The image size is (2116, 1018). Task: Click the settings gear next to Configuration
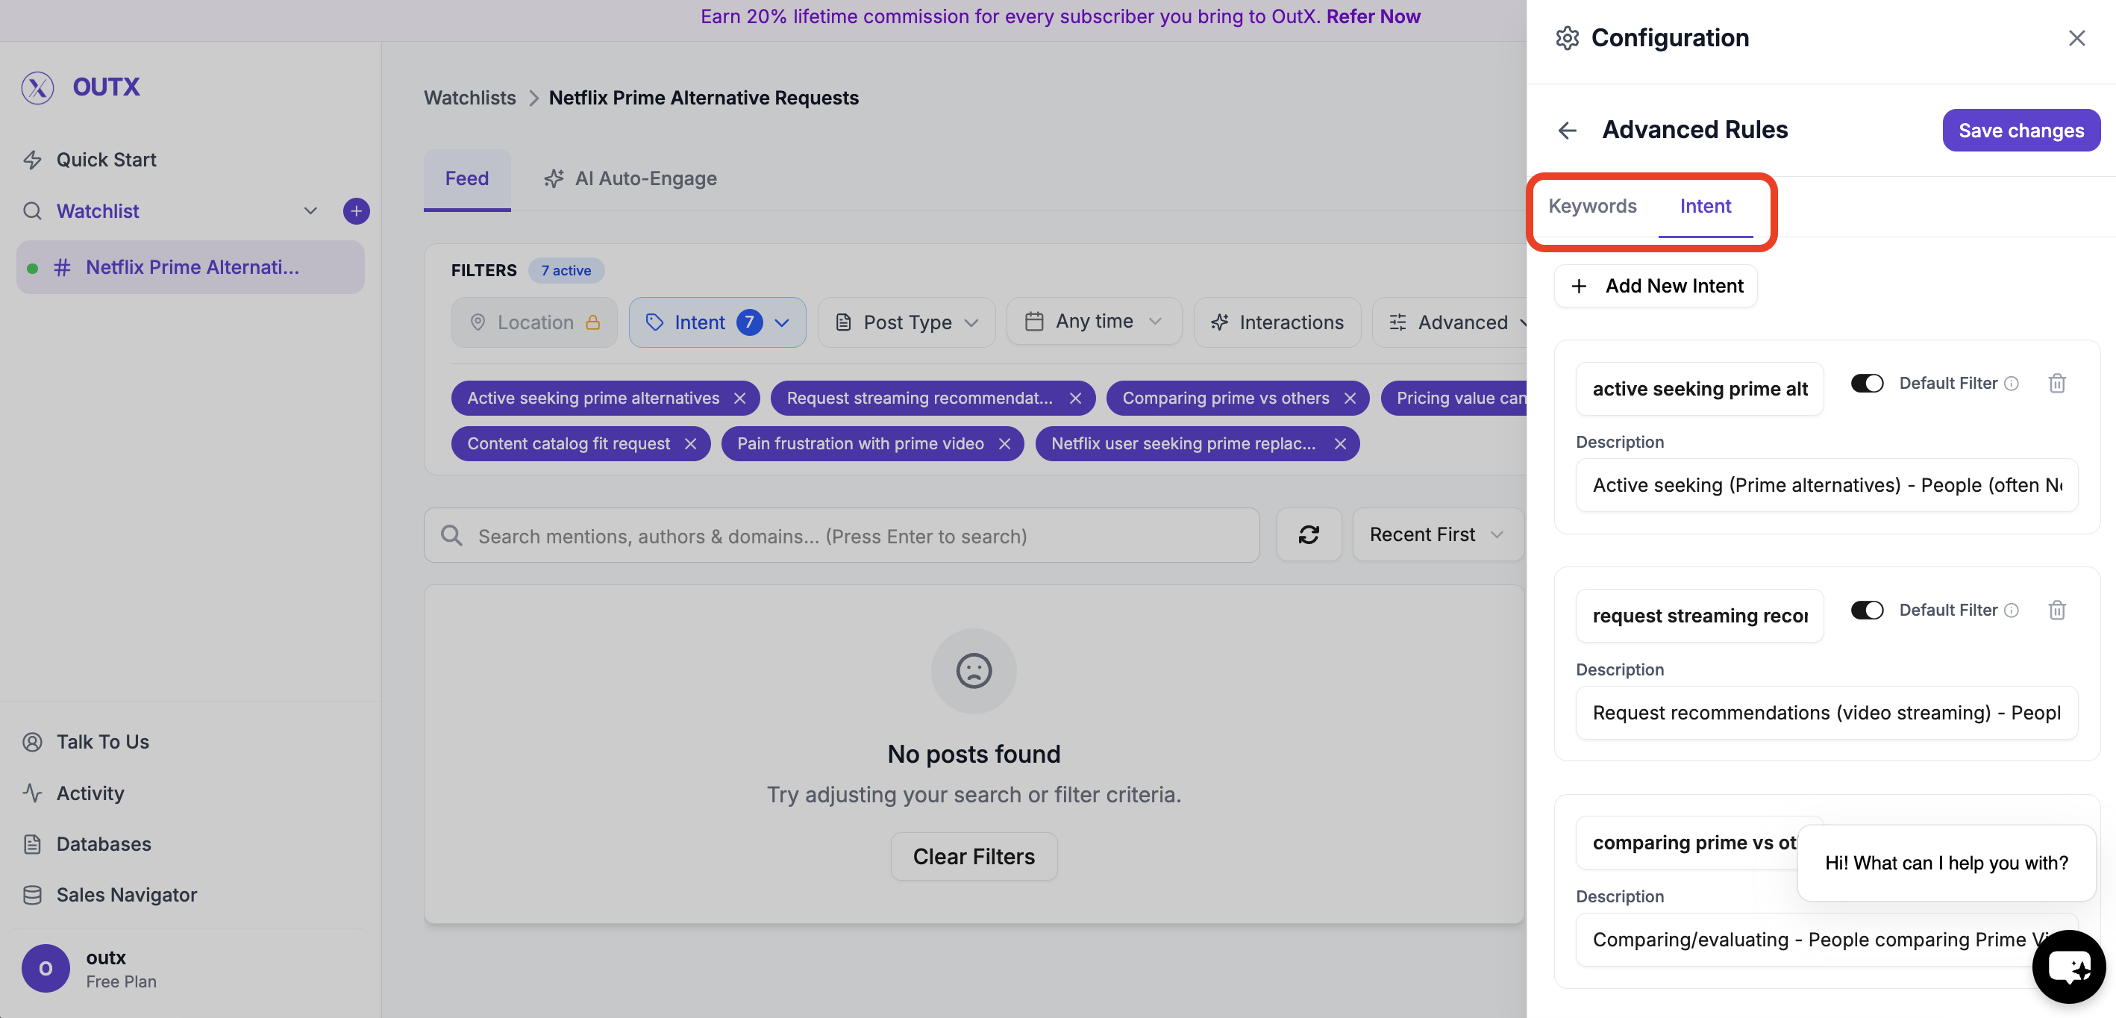tap(1568, 38)
